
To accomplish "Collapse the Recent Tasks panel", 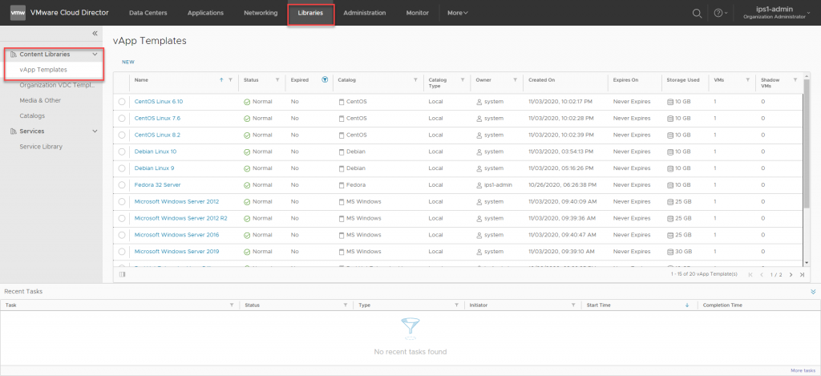I will point(813,292).
